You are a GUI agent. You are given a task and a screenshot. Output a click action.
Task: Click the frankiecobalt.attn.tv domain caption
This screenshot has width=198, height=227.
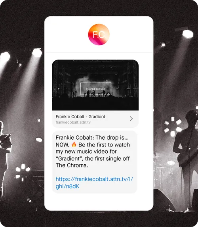pyautogui.click(x=73, y=122)
